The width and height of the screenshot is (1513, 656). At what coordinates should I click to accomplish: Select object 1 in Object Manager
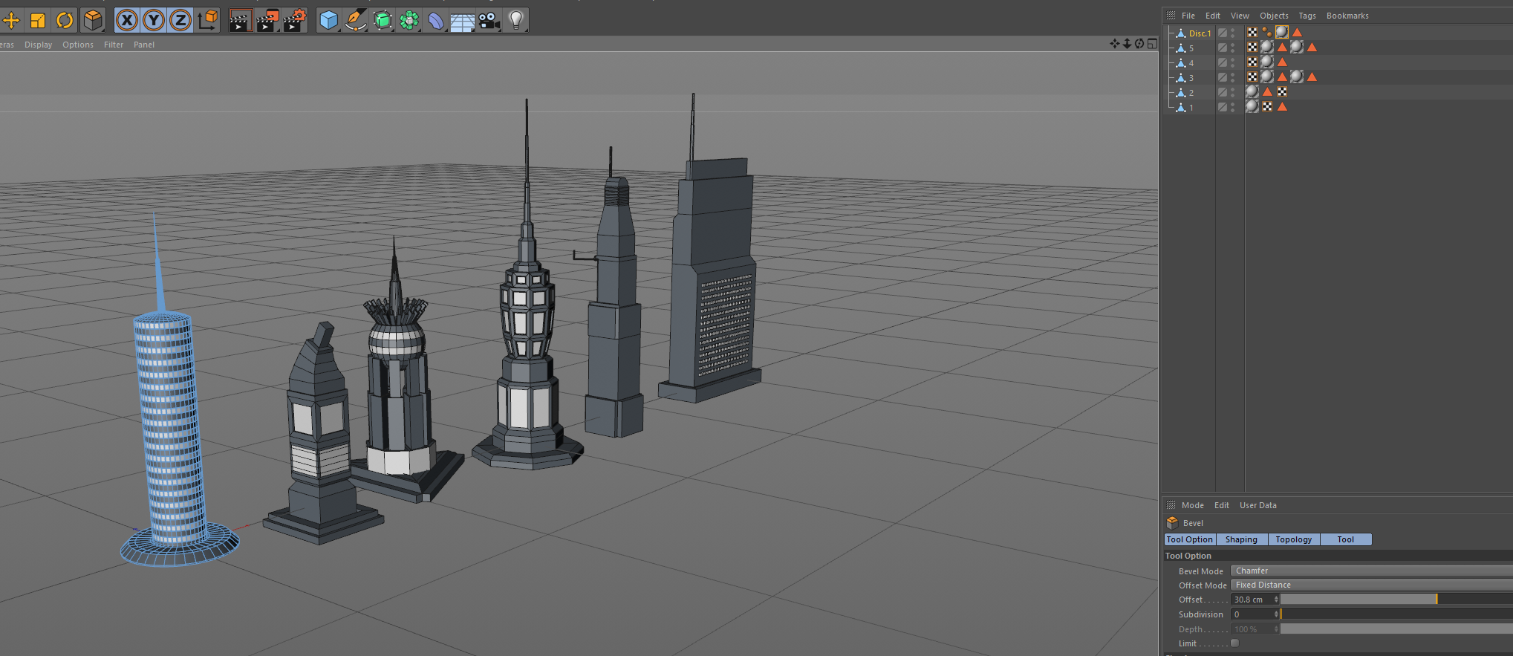1191,108
